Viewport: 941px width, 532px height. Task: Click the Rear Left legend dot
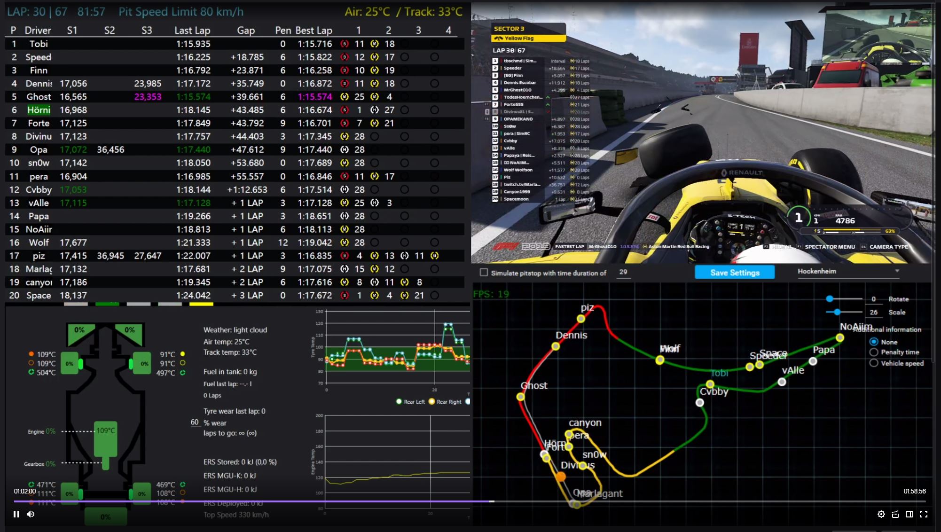coord(399,402)
